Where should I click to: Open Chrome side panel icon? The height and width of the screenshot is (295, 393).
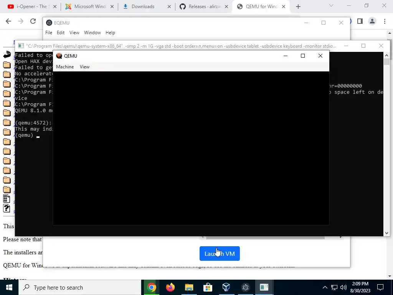(x=360, y=22)
